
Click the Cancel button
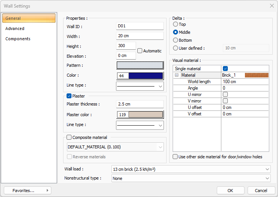[261, 190]
